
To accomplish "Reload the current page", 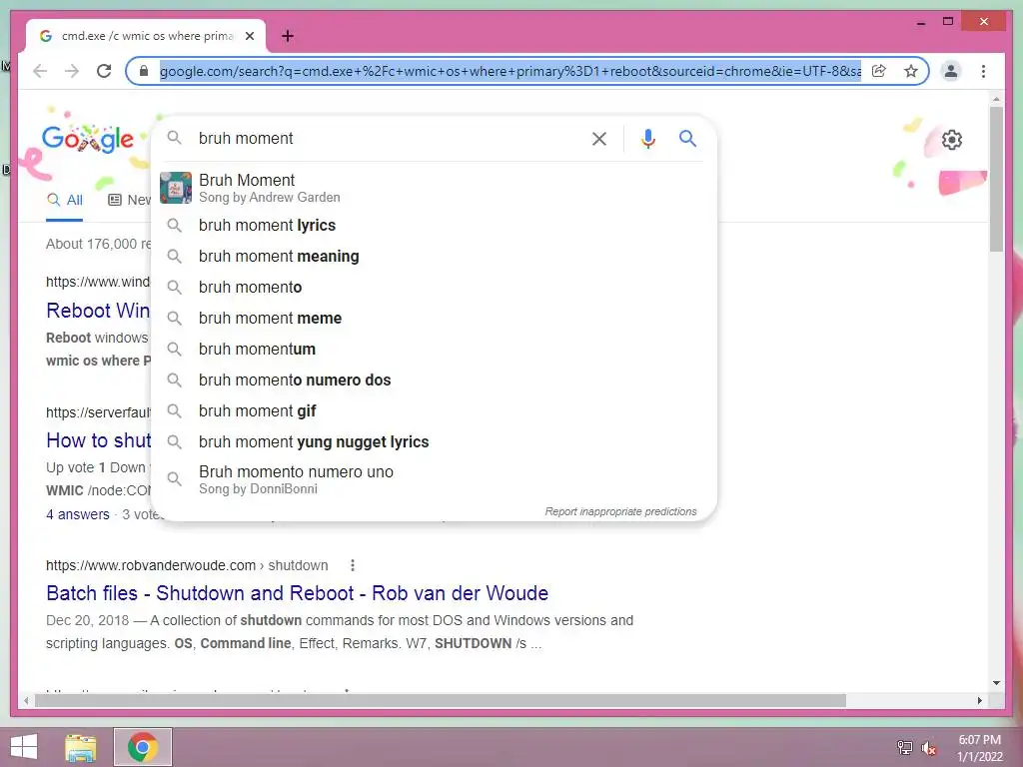I will click(x=104, y=71).
